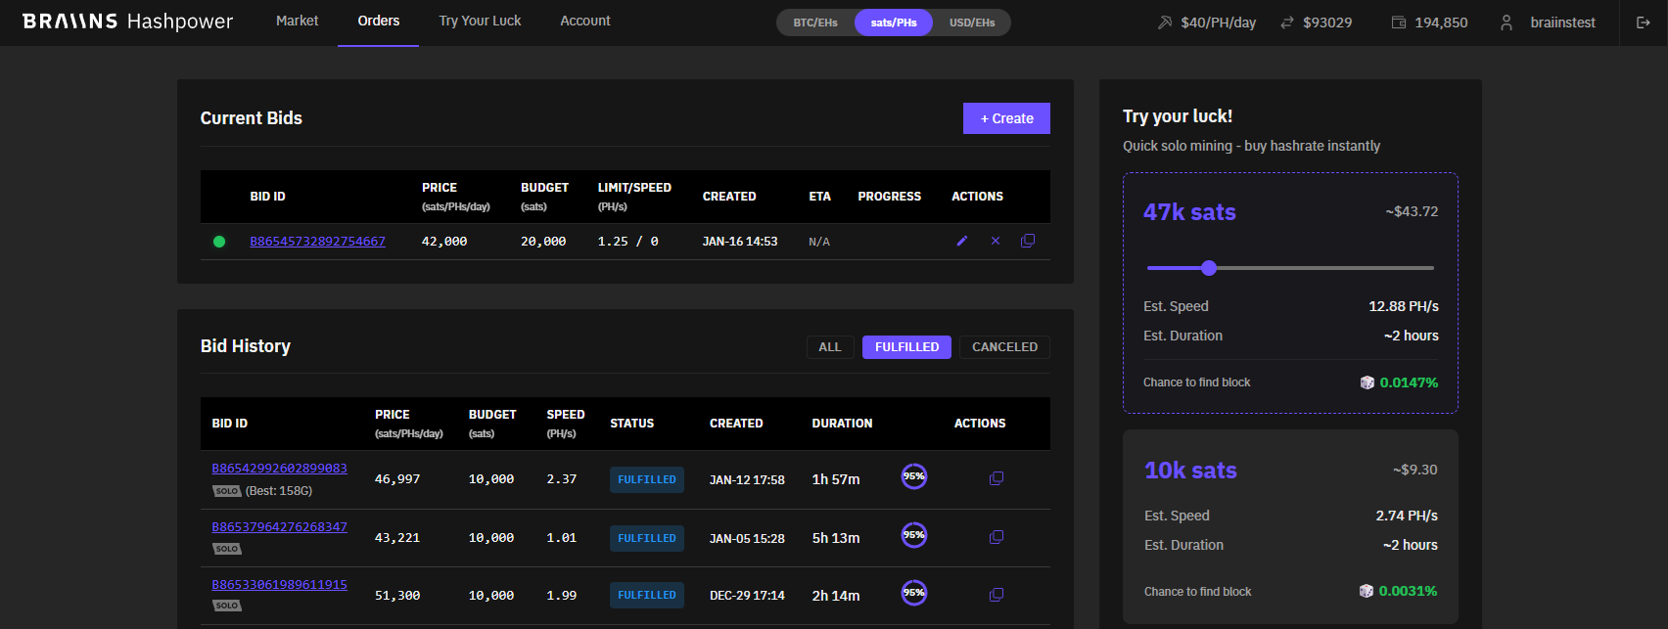Click the dice icon beside 0.0031%
Viewport: 1668px width, 629px height.
coord(1367,591)
